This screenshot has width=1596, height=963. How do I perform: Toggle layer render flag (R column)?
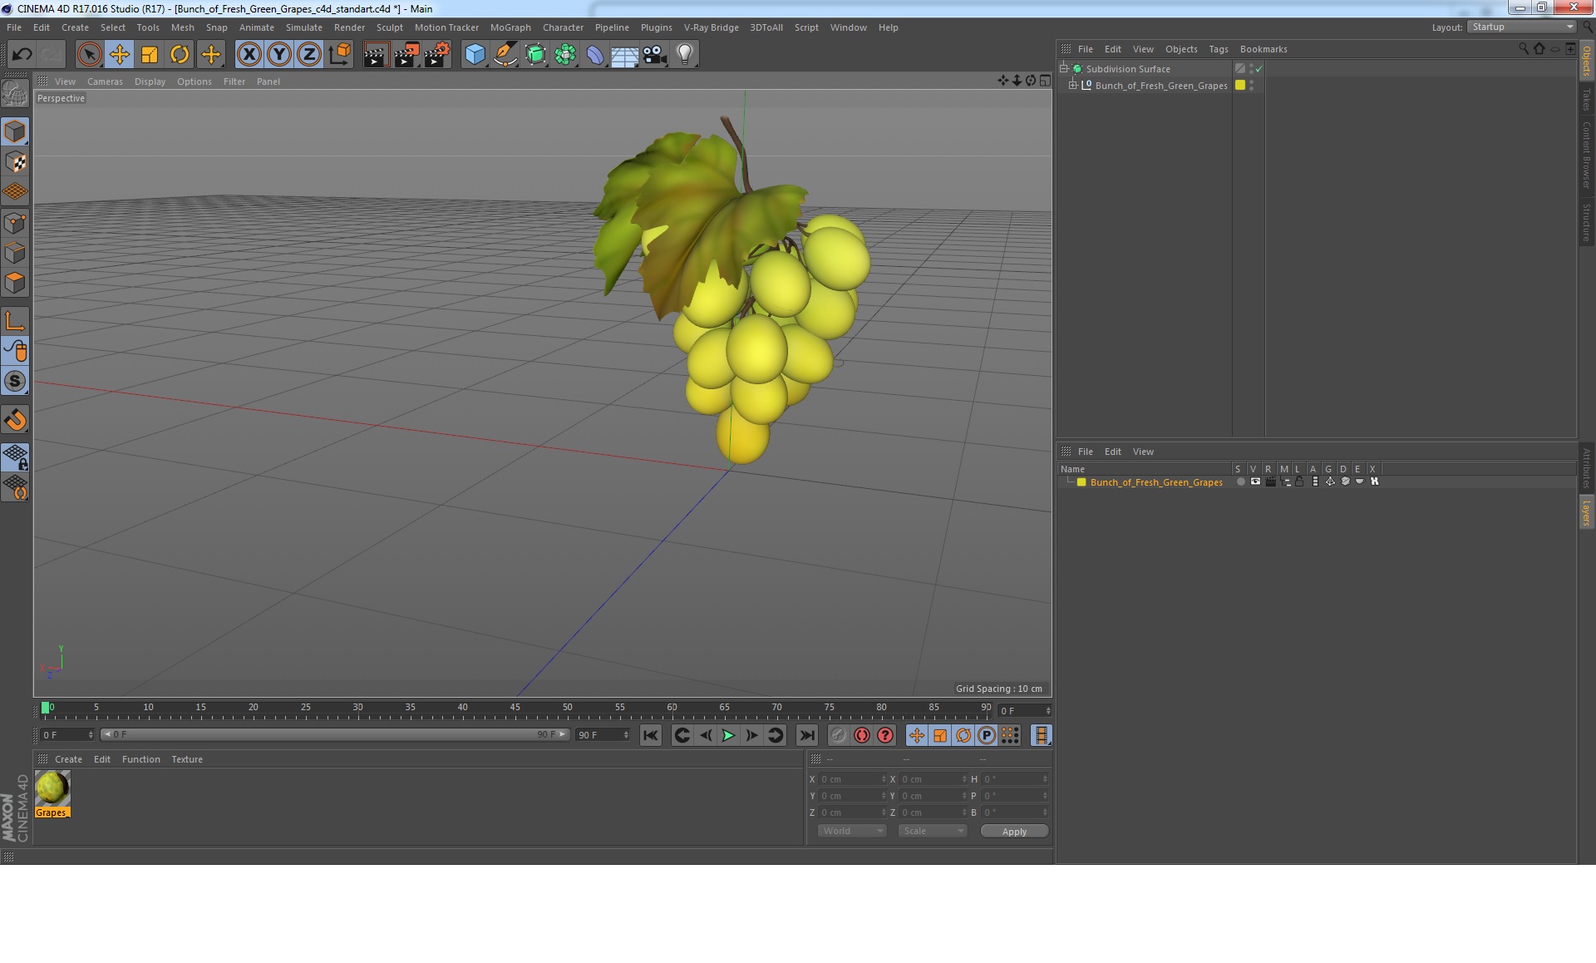[1270, 482]
